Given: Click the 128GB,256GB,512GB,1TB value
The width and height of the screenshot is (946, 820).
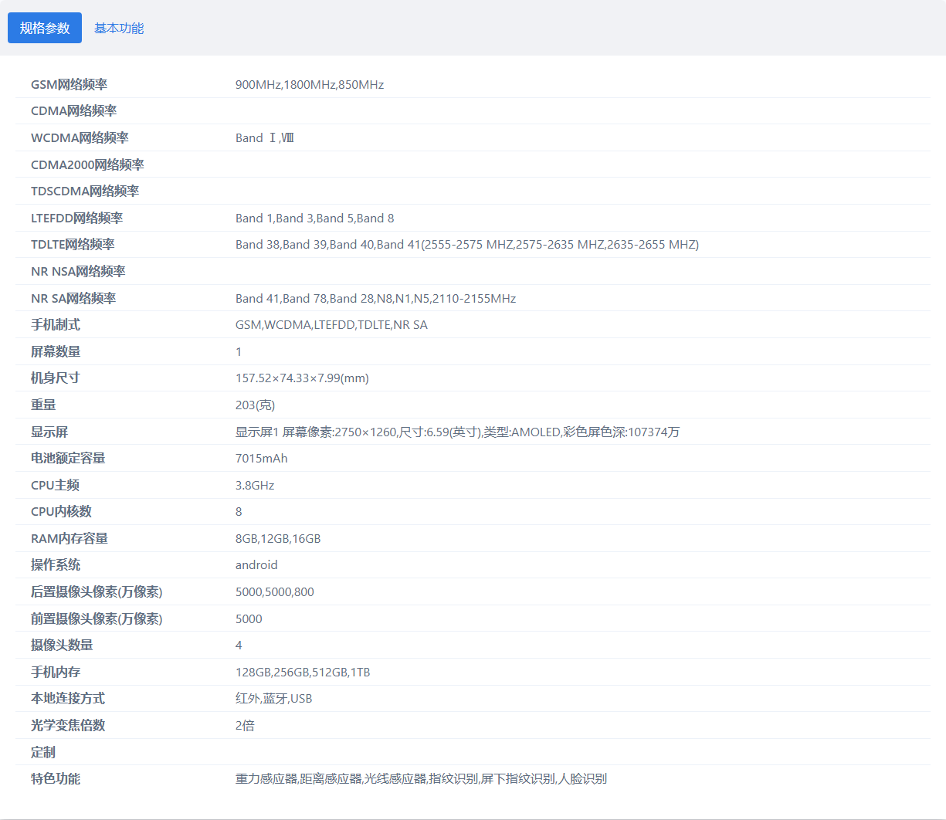Looking at the screenshot, I should click(303, 672).
